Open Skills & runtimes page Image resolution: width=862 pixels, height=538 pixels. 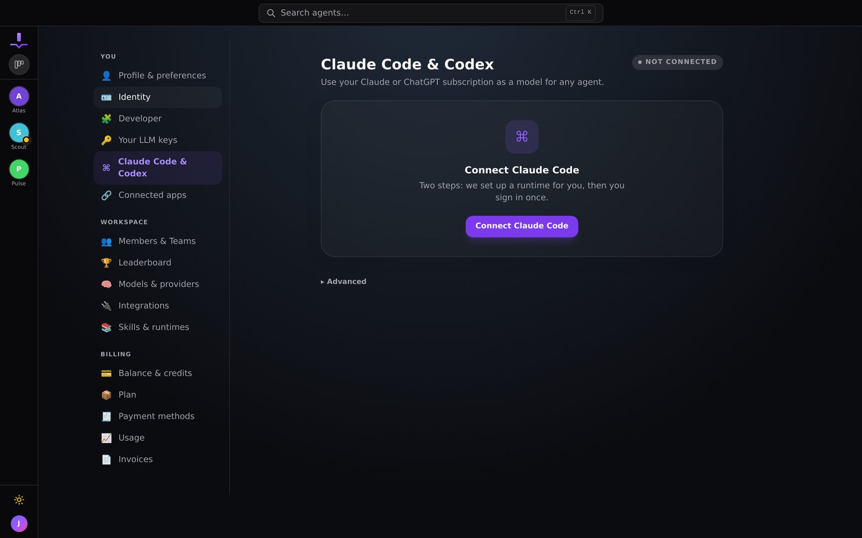(157, 328)
